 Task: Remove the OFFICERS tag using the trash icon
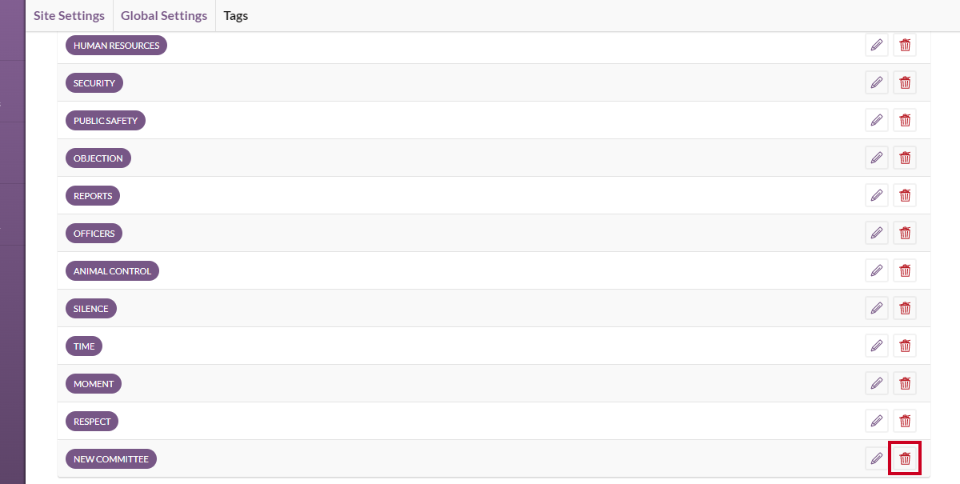click(x=905, y=234)
